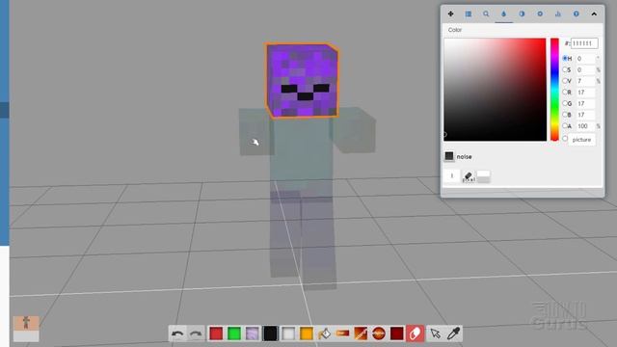Select the arrow pointer tool

[435, 334]
